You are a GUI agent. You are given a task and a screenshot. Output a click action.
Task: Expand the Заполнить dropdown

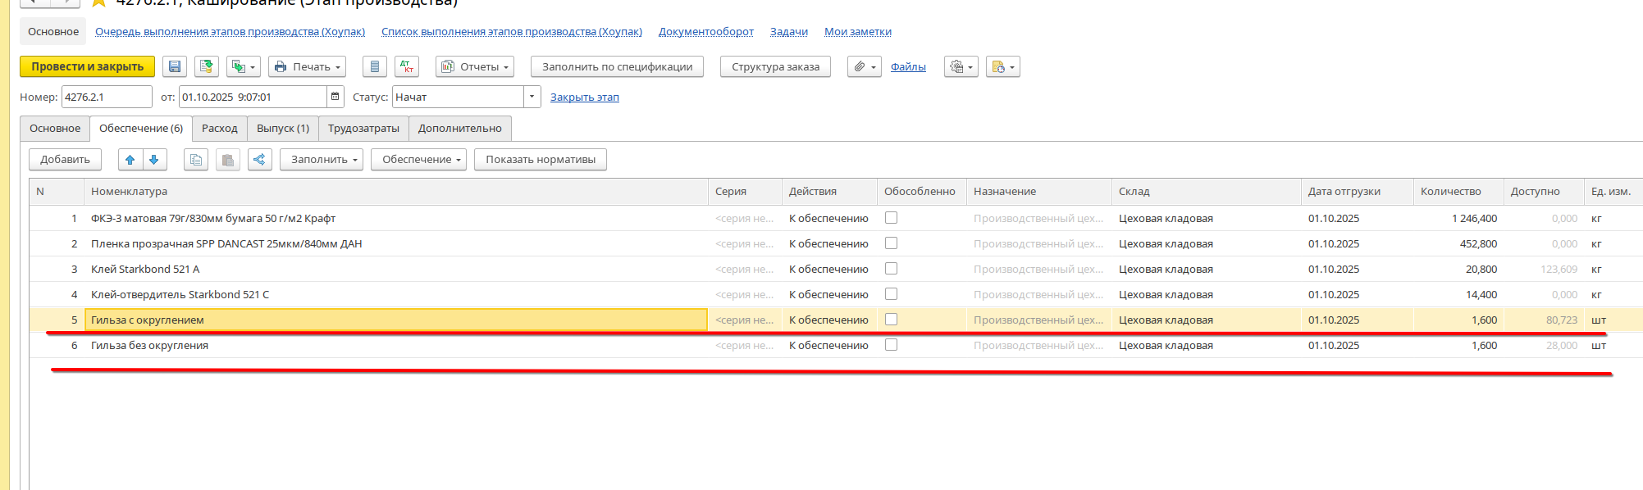326,160
